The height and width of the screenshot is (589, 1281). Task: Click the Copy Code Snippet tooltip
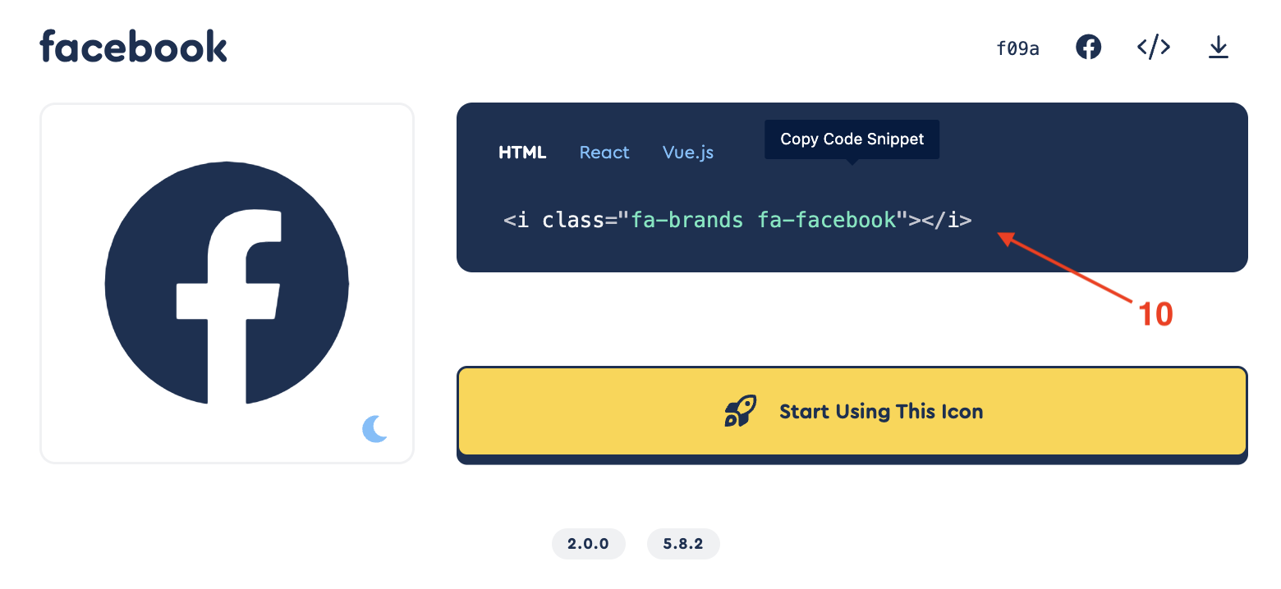click(852, 139)
